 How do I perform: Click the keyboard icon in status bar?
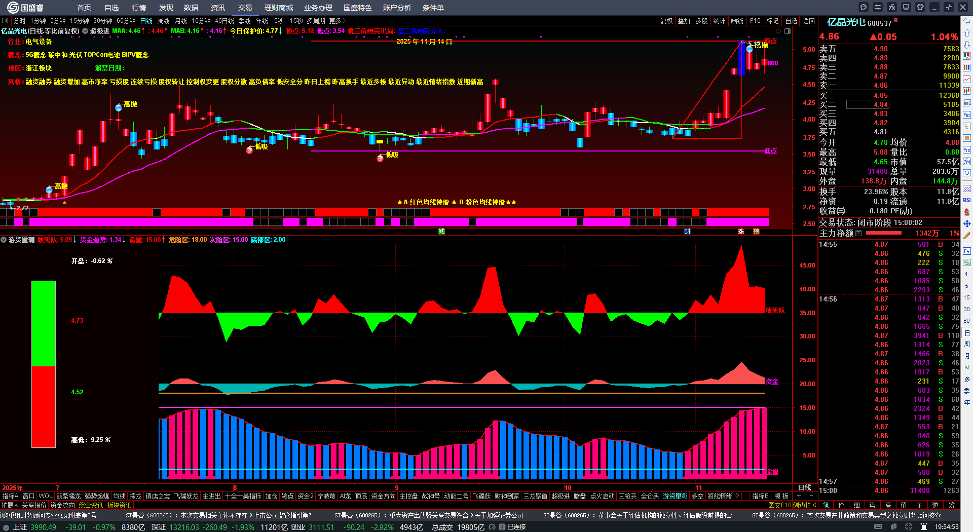point(878,527)
